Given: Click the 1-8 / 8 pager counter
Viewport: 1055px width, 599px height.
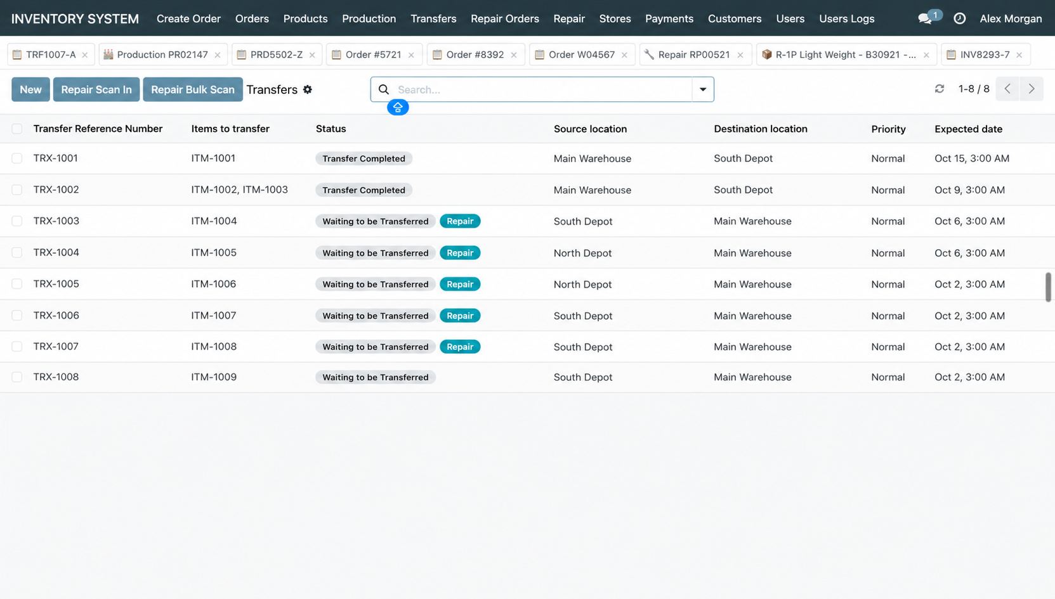Looking at the screenshot, I should pyautogui.click(x=974, y=89).
